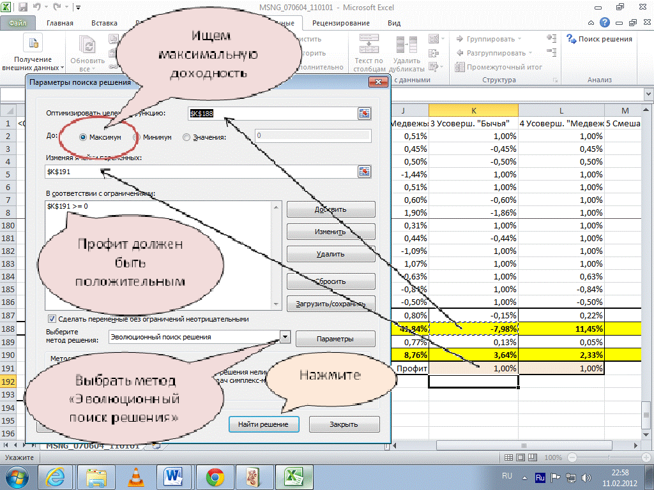Open the Windows Start button
Screen dimensions: 654x490
[x=17, y=477]
